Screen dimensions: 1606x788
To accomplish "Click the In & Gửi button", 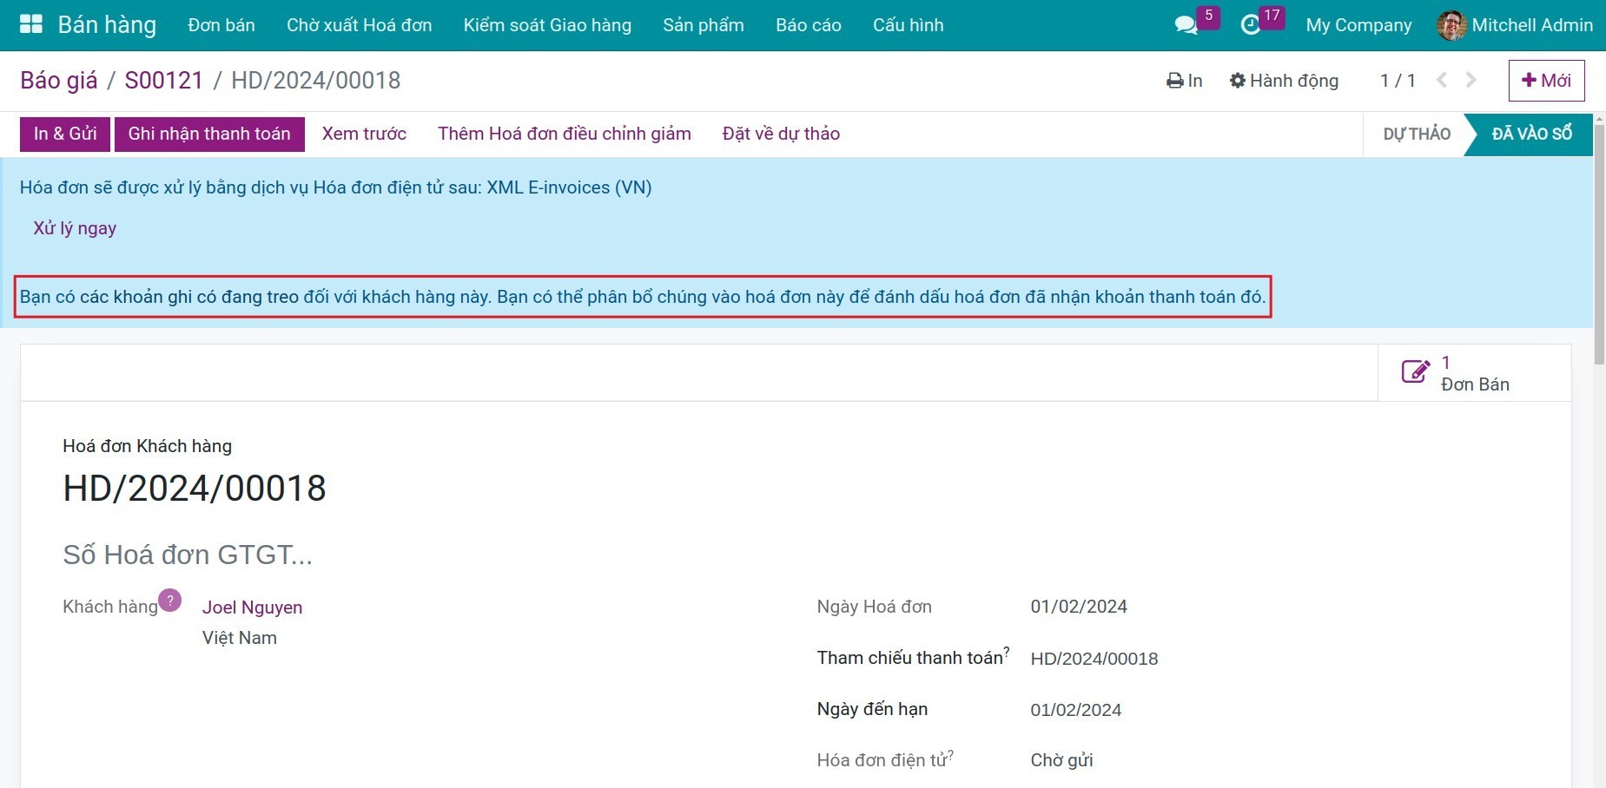I will click(65, 134).
